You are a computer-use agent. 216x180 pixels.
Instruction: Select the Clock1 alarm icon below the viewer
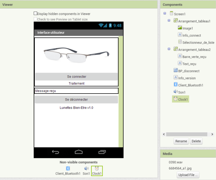(97, 169)
